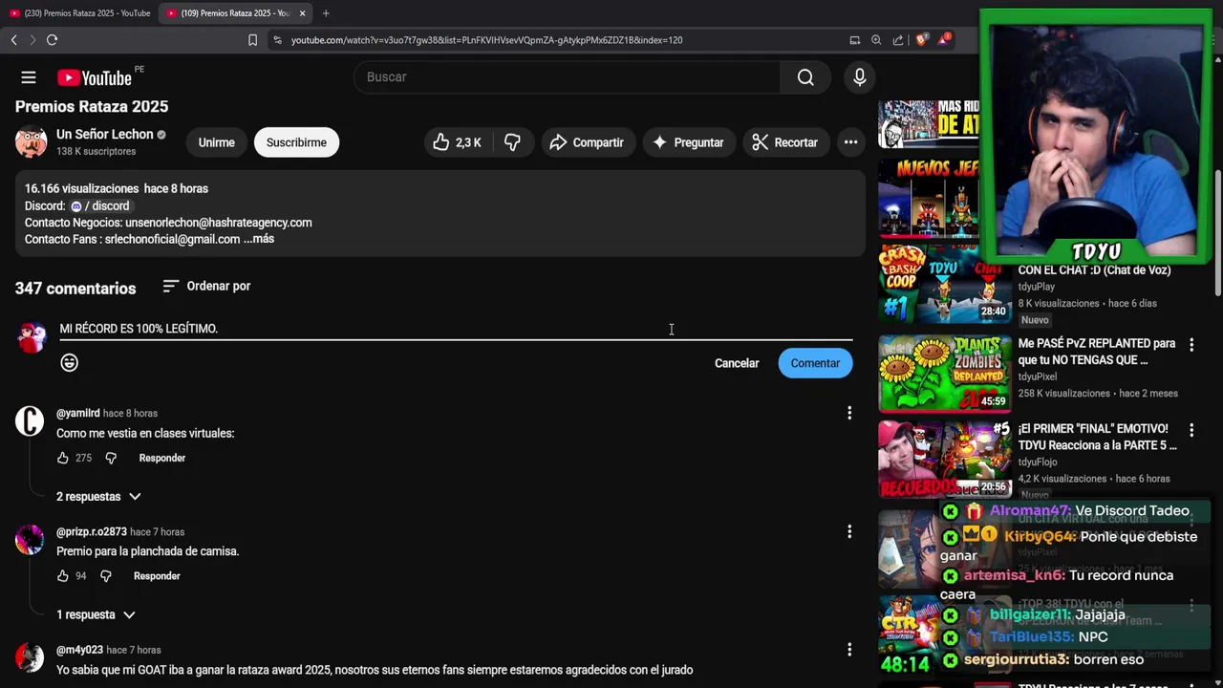Viewport: 1223px width, 688px height.
Task: Dislike @prizp.r.o2873's comment
Action: [106, 576]
